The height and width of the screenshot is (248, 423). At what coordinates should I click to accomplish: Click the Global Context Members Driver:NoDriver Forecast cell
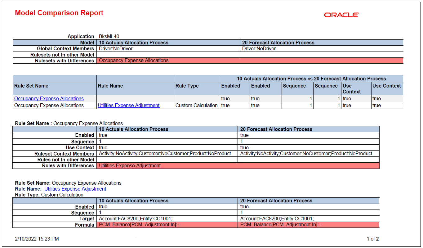pyautogui.click(x=321, y=49)
